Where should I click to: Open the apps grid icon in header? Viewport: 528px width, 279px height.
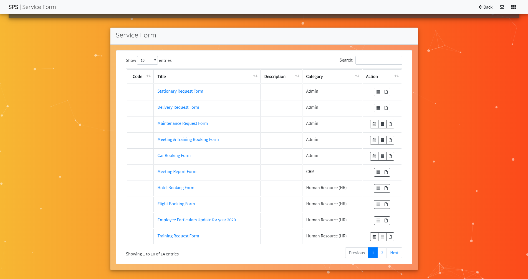tap(514, 7)
